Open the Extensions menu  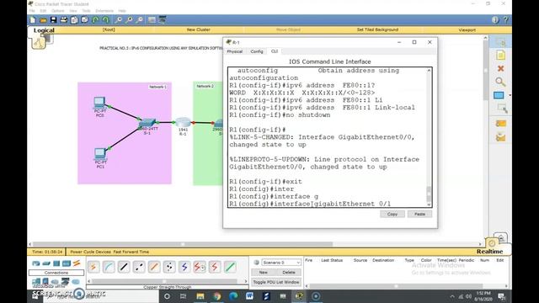point(104,11)
